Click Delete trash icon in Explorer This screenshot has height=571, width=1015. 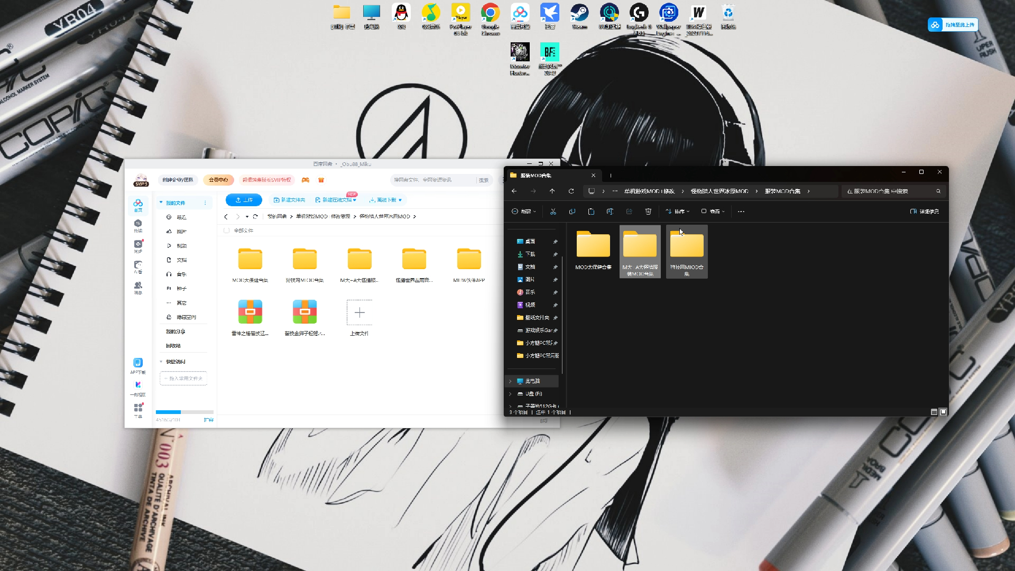pyautogui.click(x=648, y=211)
